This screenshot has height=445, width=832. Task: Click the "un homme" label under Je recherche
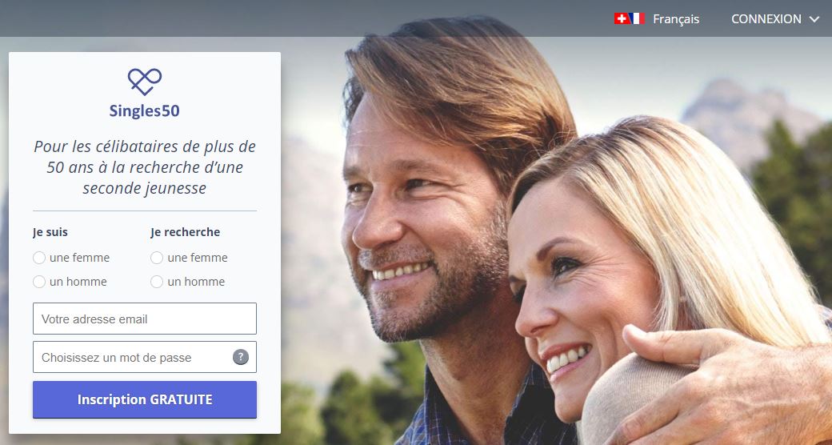pyautogui.click(x=196, y=282)
